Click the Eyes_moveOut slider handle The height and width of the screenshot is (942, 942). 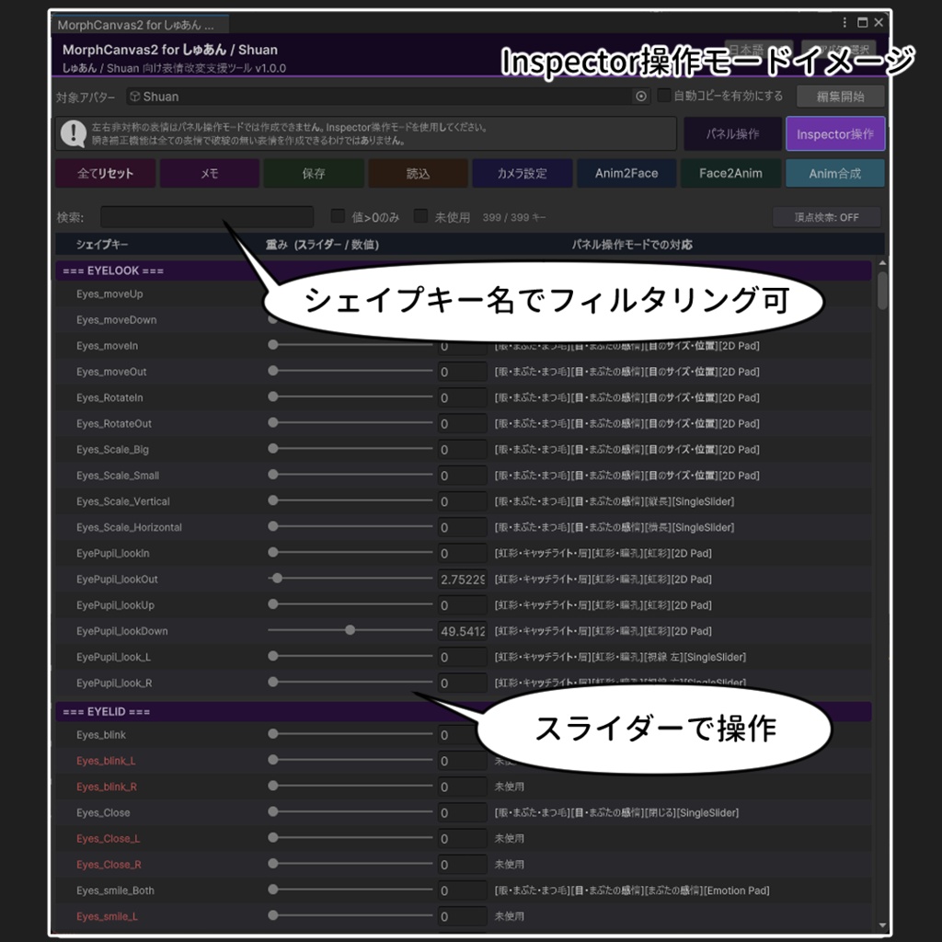273,371
